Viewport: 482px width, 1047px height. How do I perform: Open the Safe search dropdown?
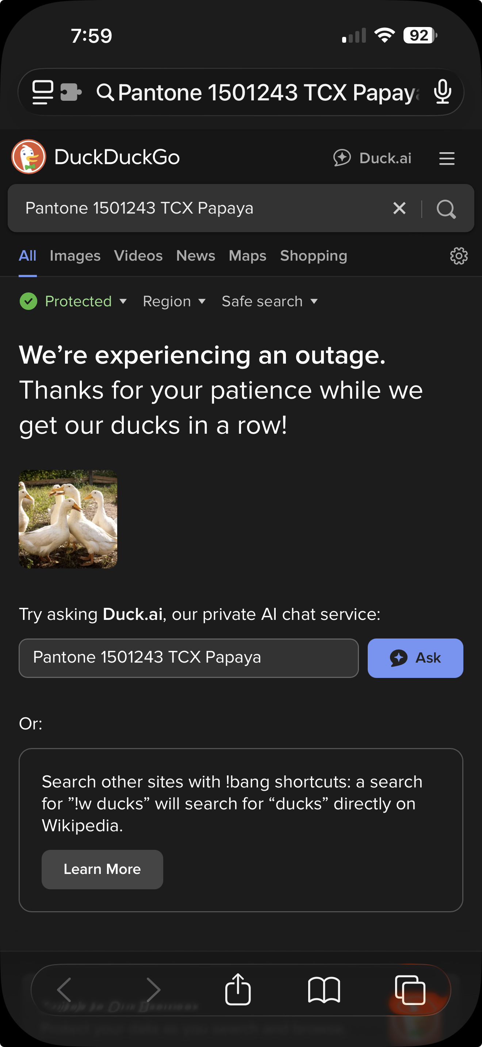point(269,302)
